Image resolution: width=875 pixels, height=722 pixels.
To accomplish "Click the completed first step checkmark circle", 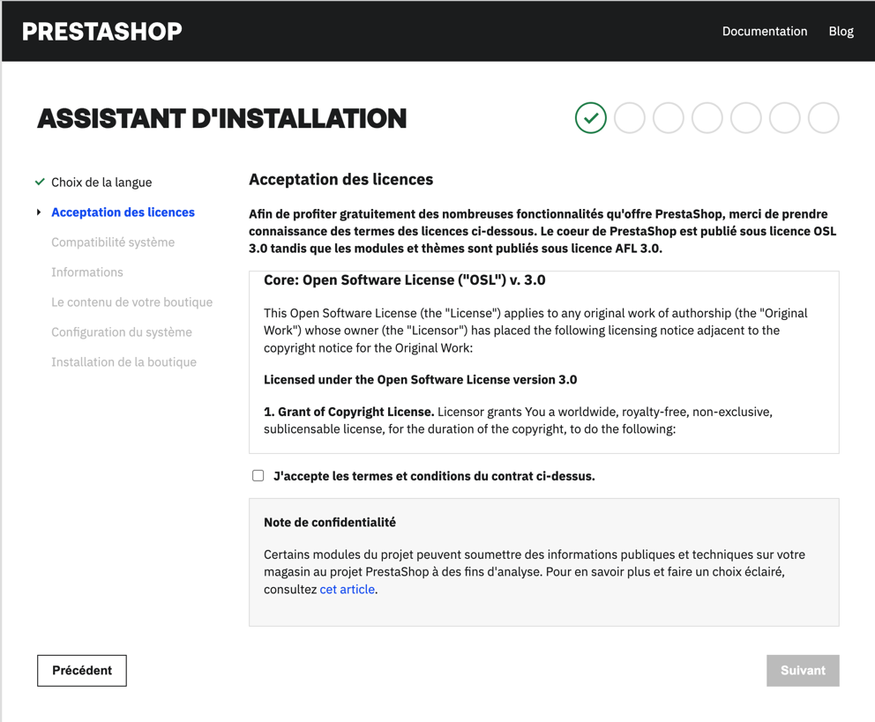I will click(x=590, y=117).
